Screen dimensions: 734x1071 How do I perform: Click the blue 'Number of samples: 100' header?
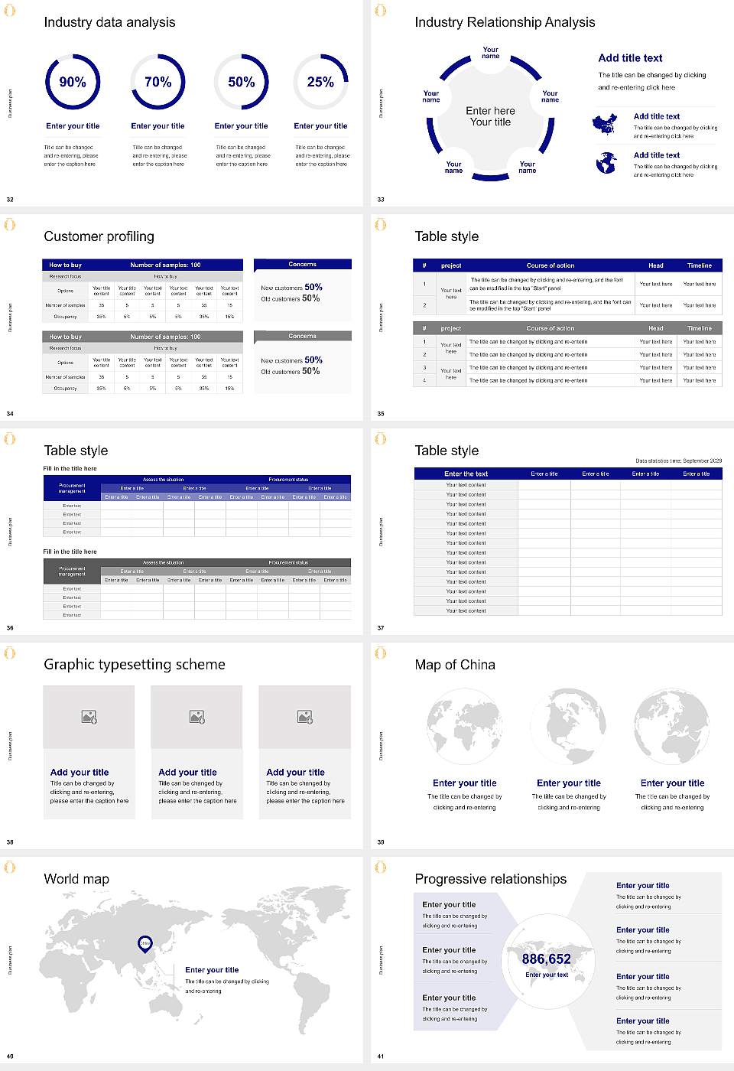click(x=165, y=265)
